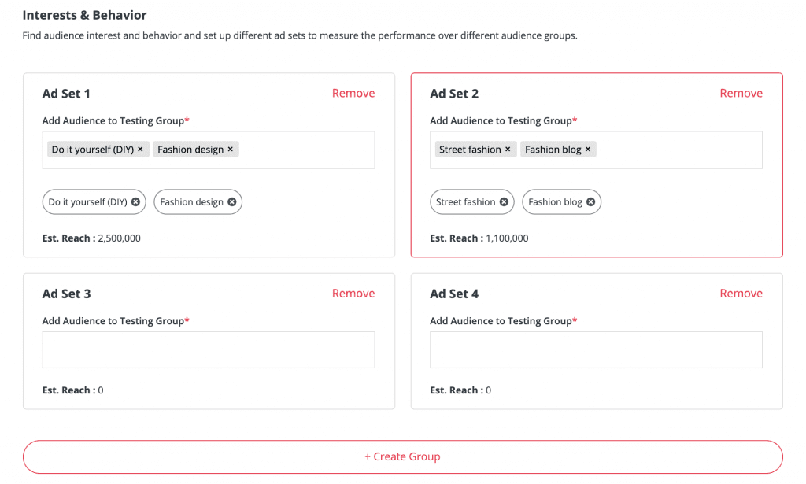Focus Ad Set 3 audience input field

(209, 350)
